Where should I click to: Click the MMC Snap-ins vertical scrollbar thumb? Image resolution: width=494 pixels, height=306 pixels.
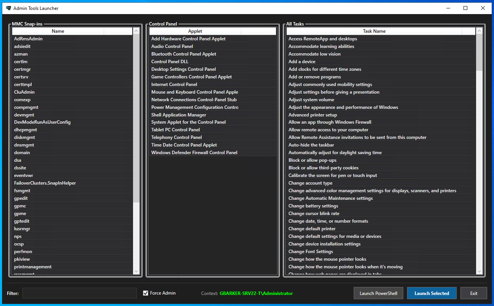click(136, 118)
